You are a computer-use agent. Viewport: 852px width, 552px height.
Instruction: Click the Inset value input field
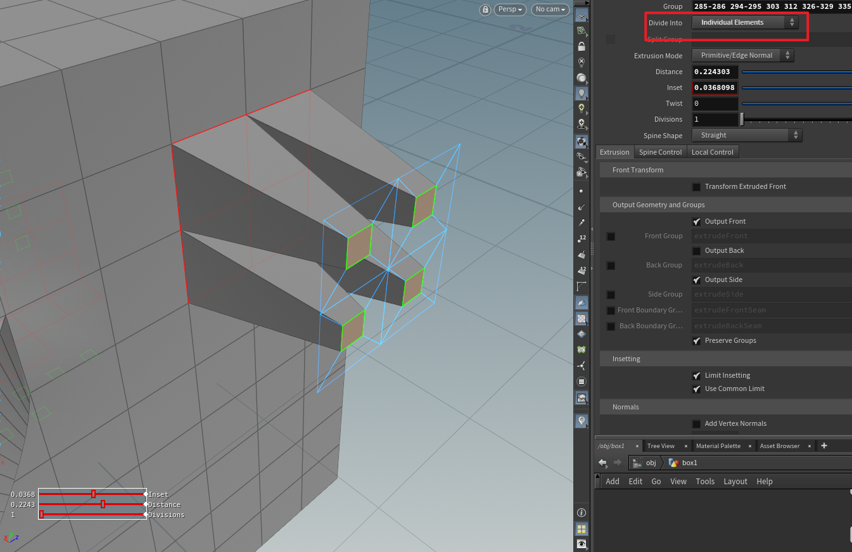[x=715, y=87]
